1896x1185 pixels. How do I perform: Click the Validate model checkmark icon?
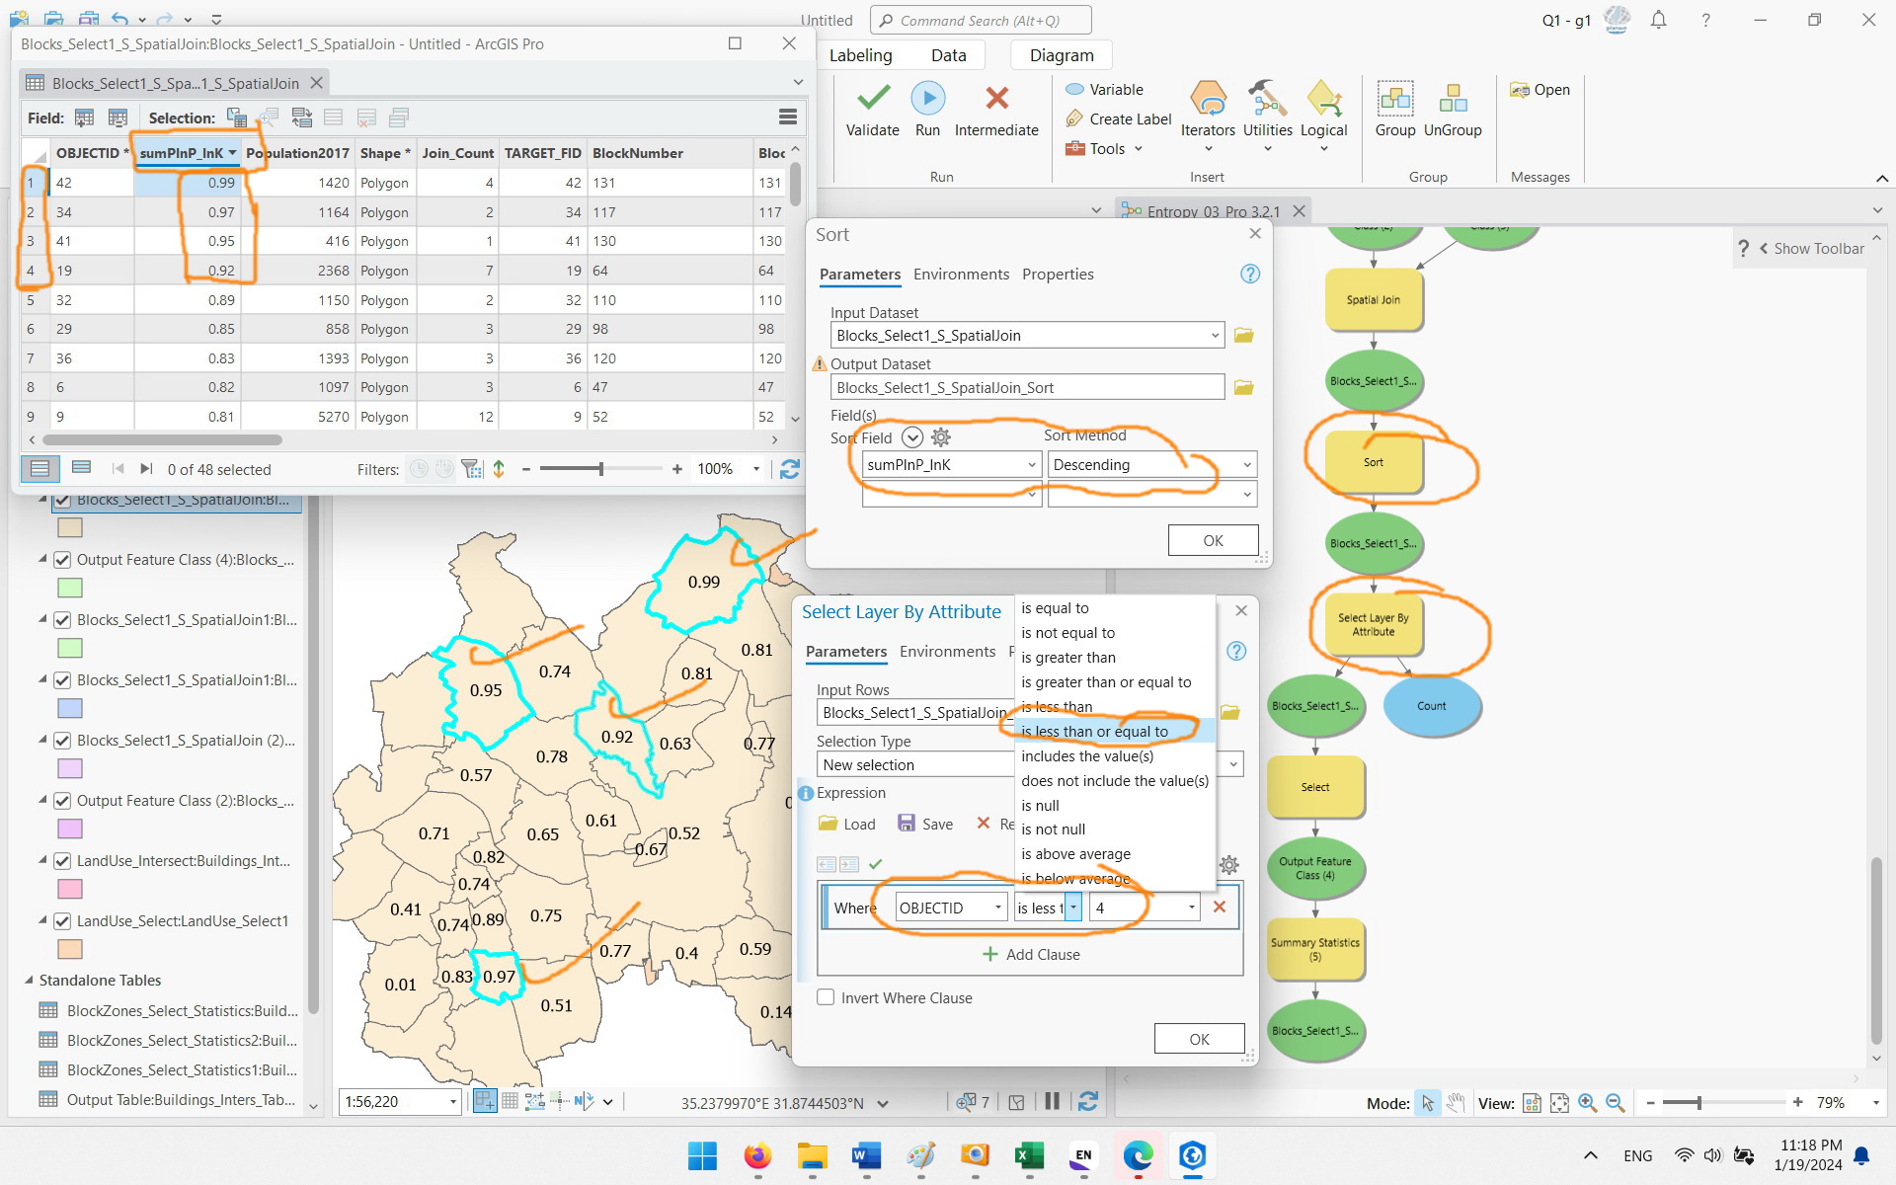click(x=873, y=99)
